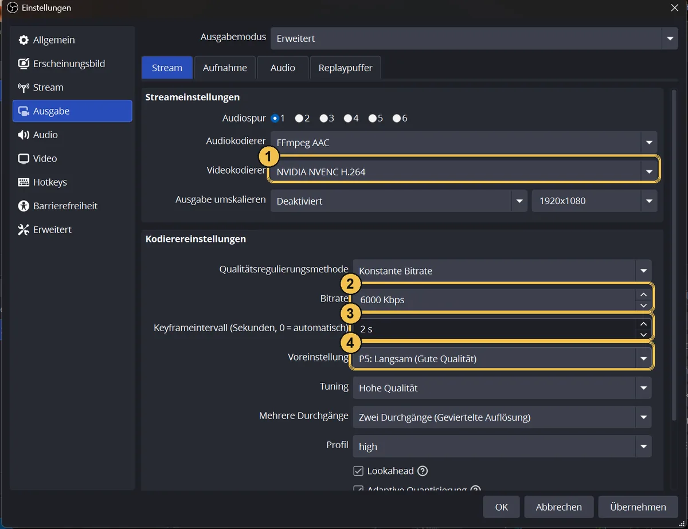Decrease Keyframeintervall with the down arrow
This screenshot has width=688, height=529.
(643, 335)
